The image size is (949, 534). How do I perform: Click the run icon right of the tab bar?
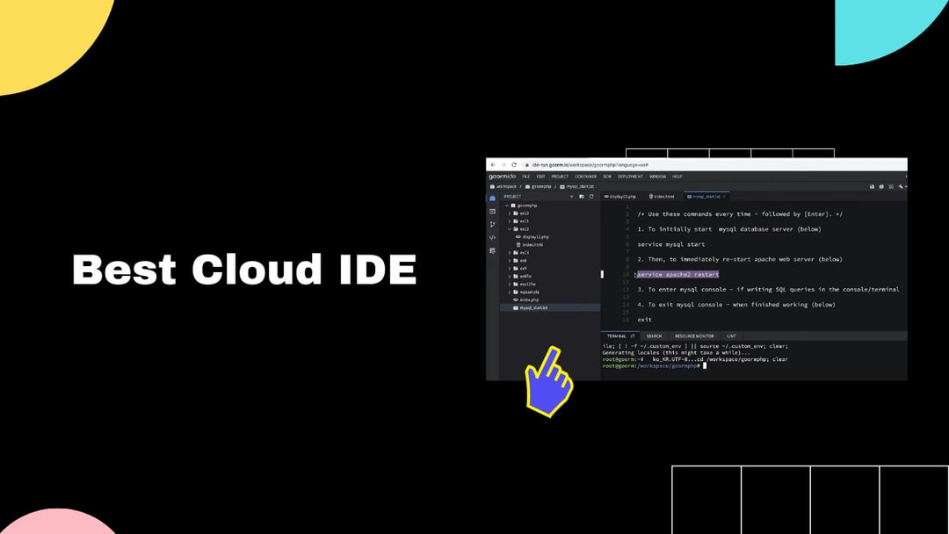[x=873, y=186]
